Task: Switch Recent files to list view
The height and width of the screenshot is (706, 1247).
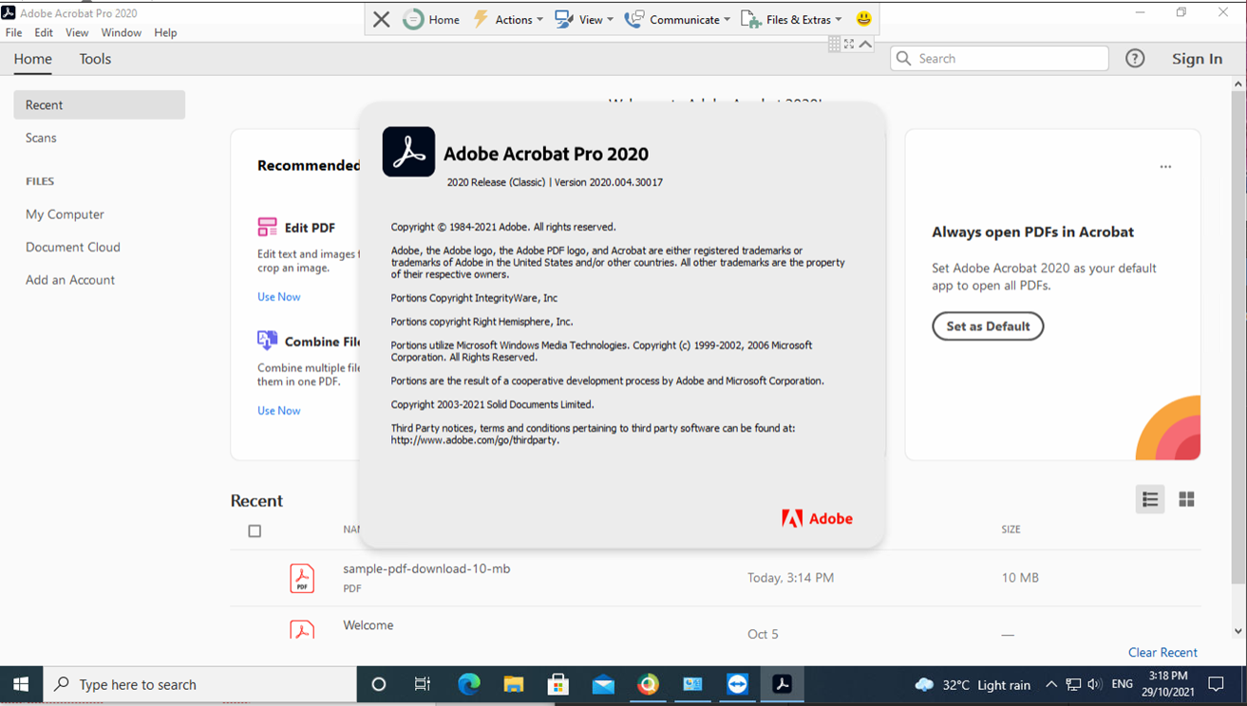Action: (x=1149, y=498)
